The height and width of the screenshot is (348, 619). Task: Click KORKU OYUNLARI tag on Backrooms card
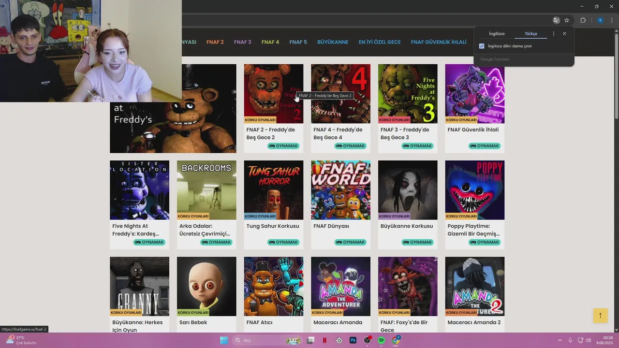click(x=193, y=216)
